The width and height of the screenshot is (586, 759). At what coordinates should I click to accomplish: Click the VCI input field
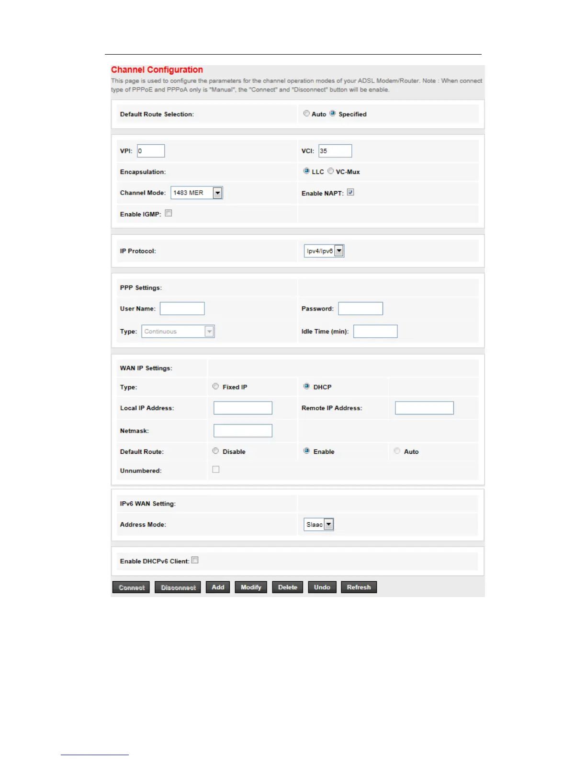335,151
